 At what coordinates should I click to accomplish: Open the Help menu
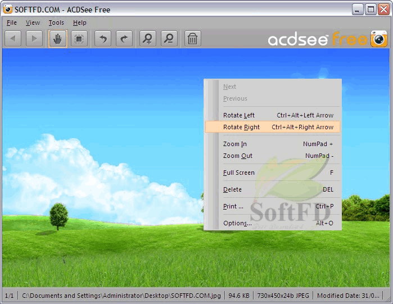80,22
